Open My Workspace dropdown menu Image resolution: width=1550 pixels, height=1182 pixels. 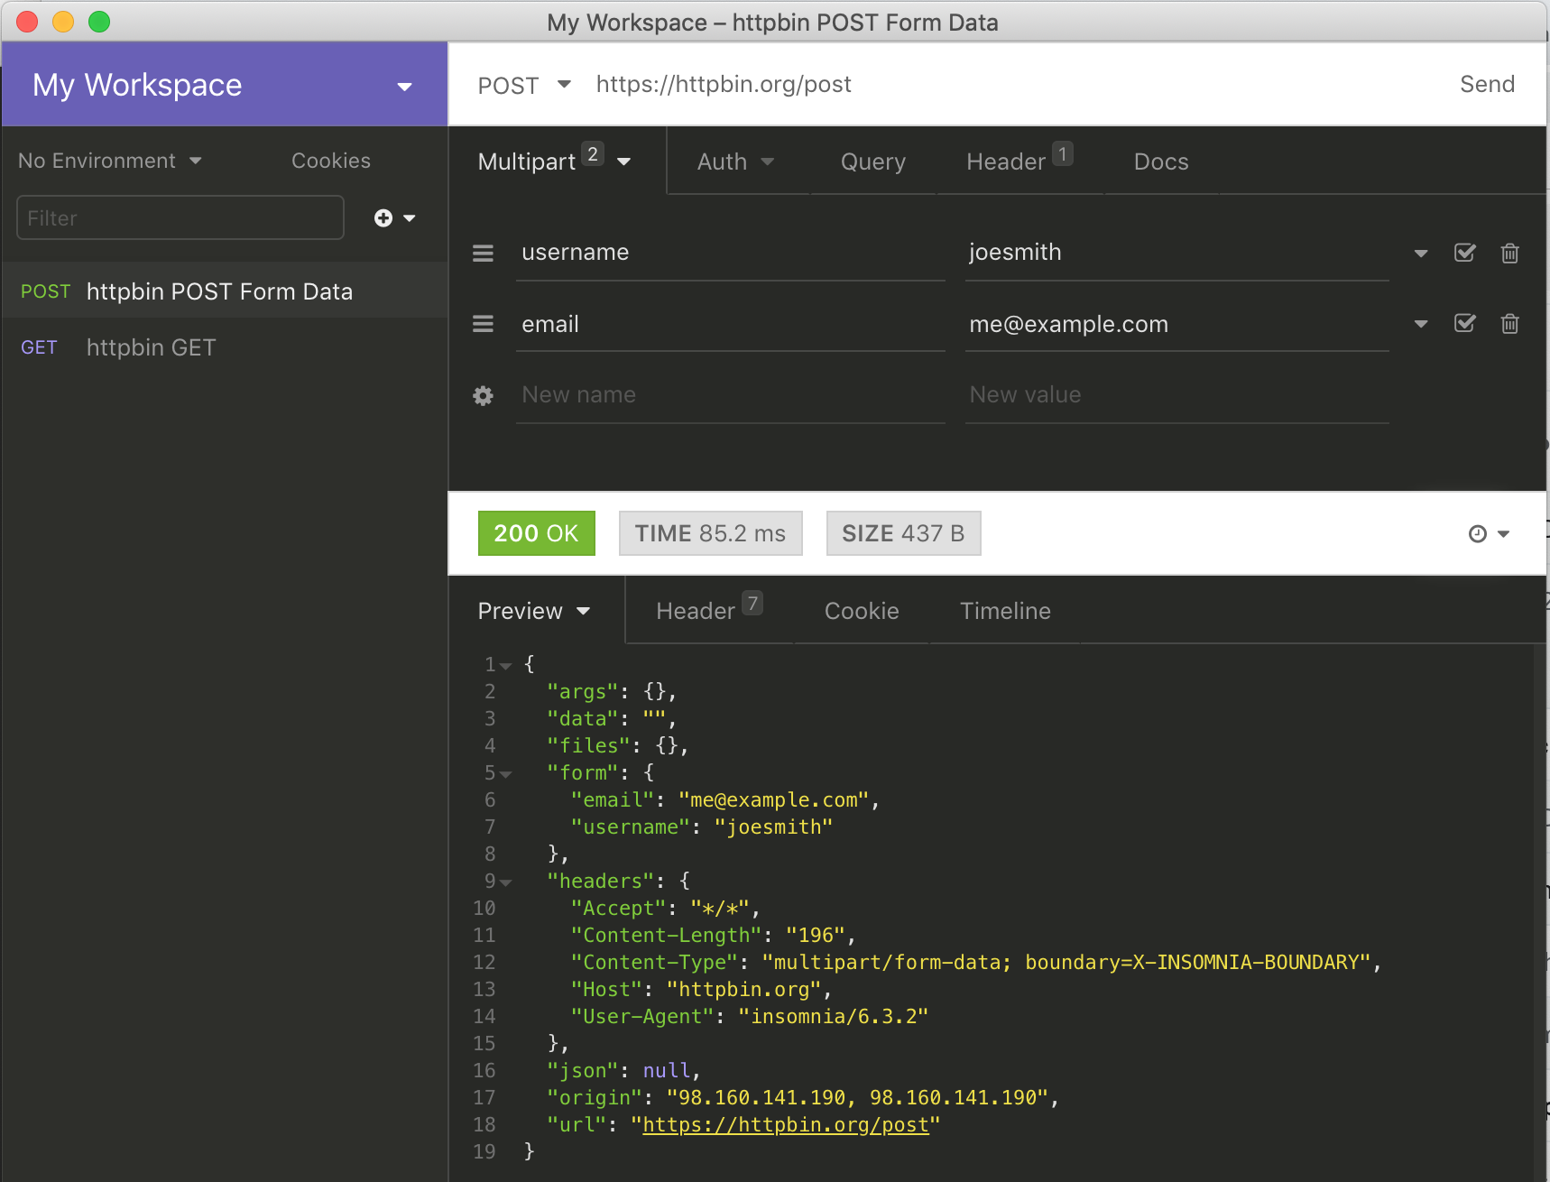click(x=224, y=84)
